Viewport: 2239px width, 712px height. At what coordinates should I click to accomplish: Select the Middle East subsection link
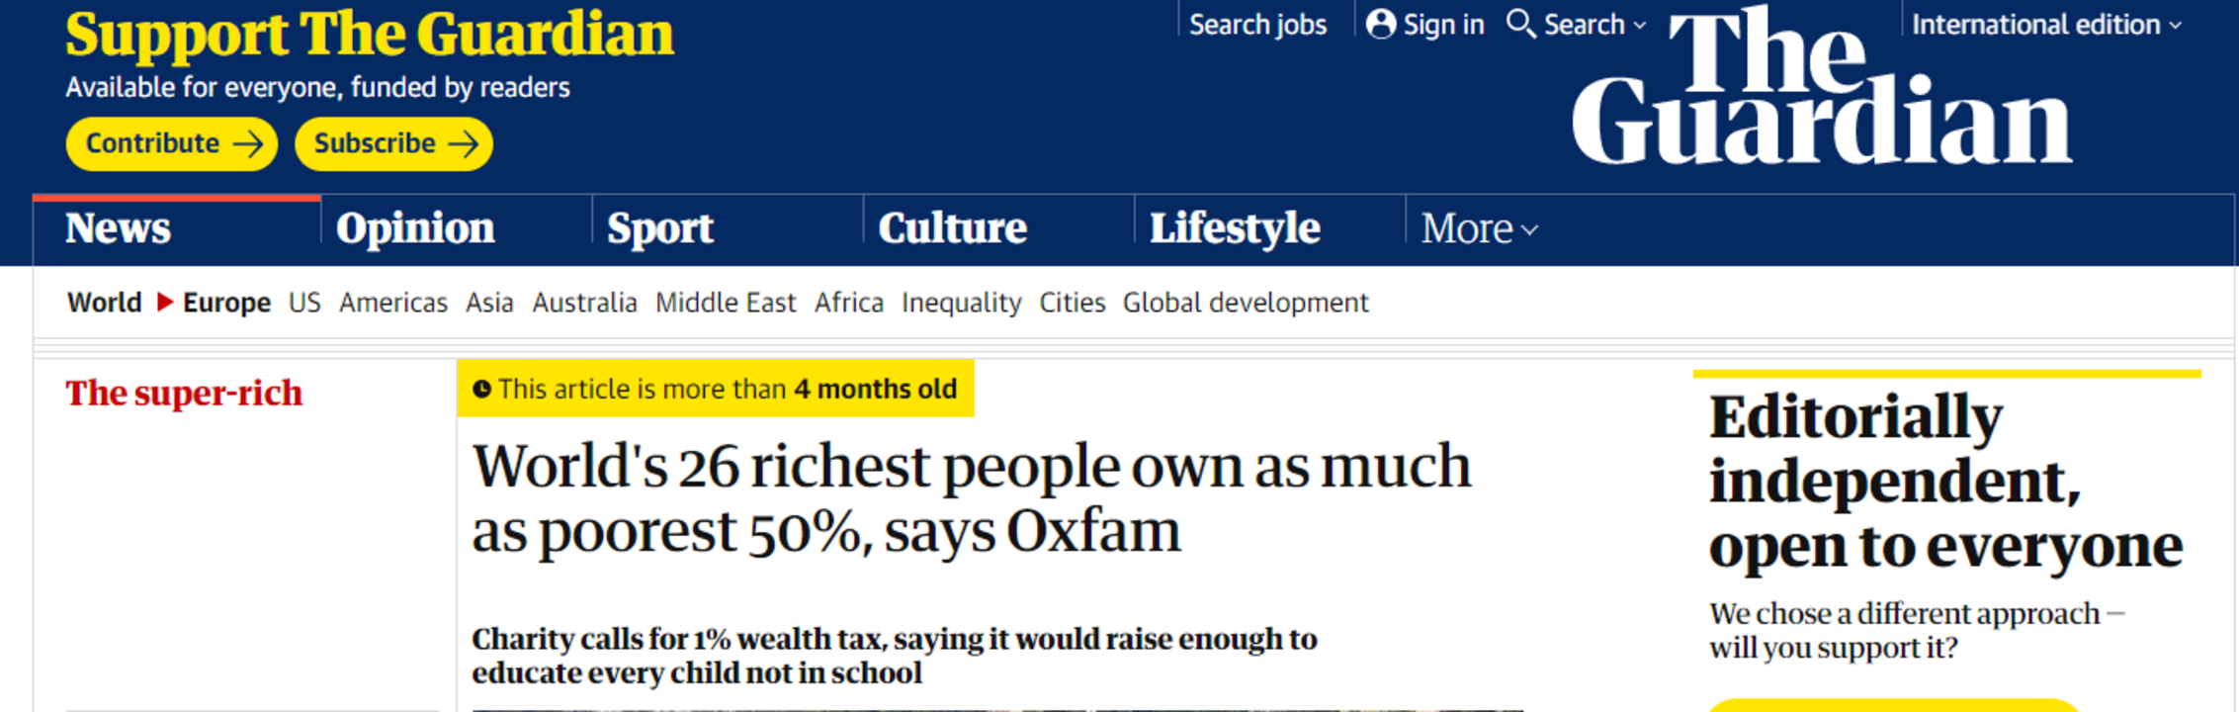pos(726,303)
